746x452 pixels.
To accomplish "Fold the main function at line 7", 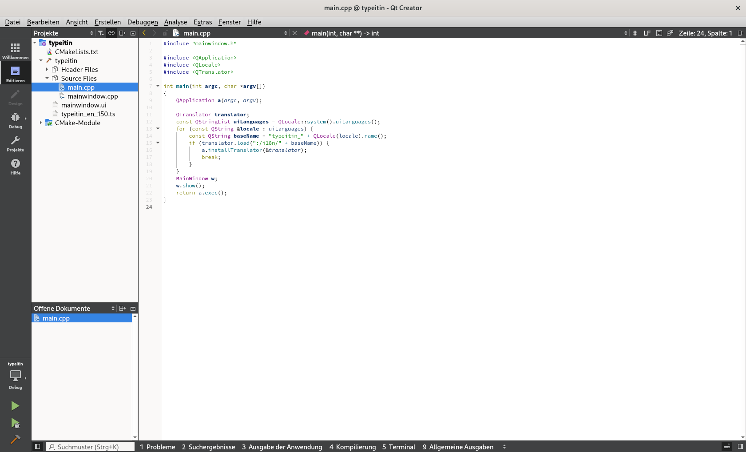I will point(158,86).
